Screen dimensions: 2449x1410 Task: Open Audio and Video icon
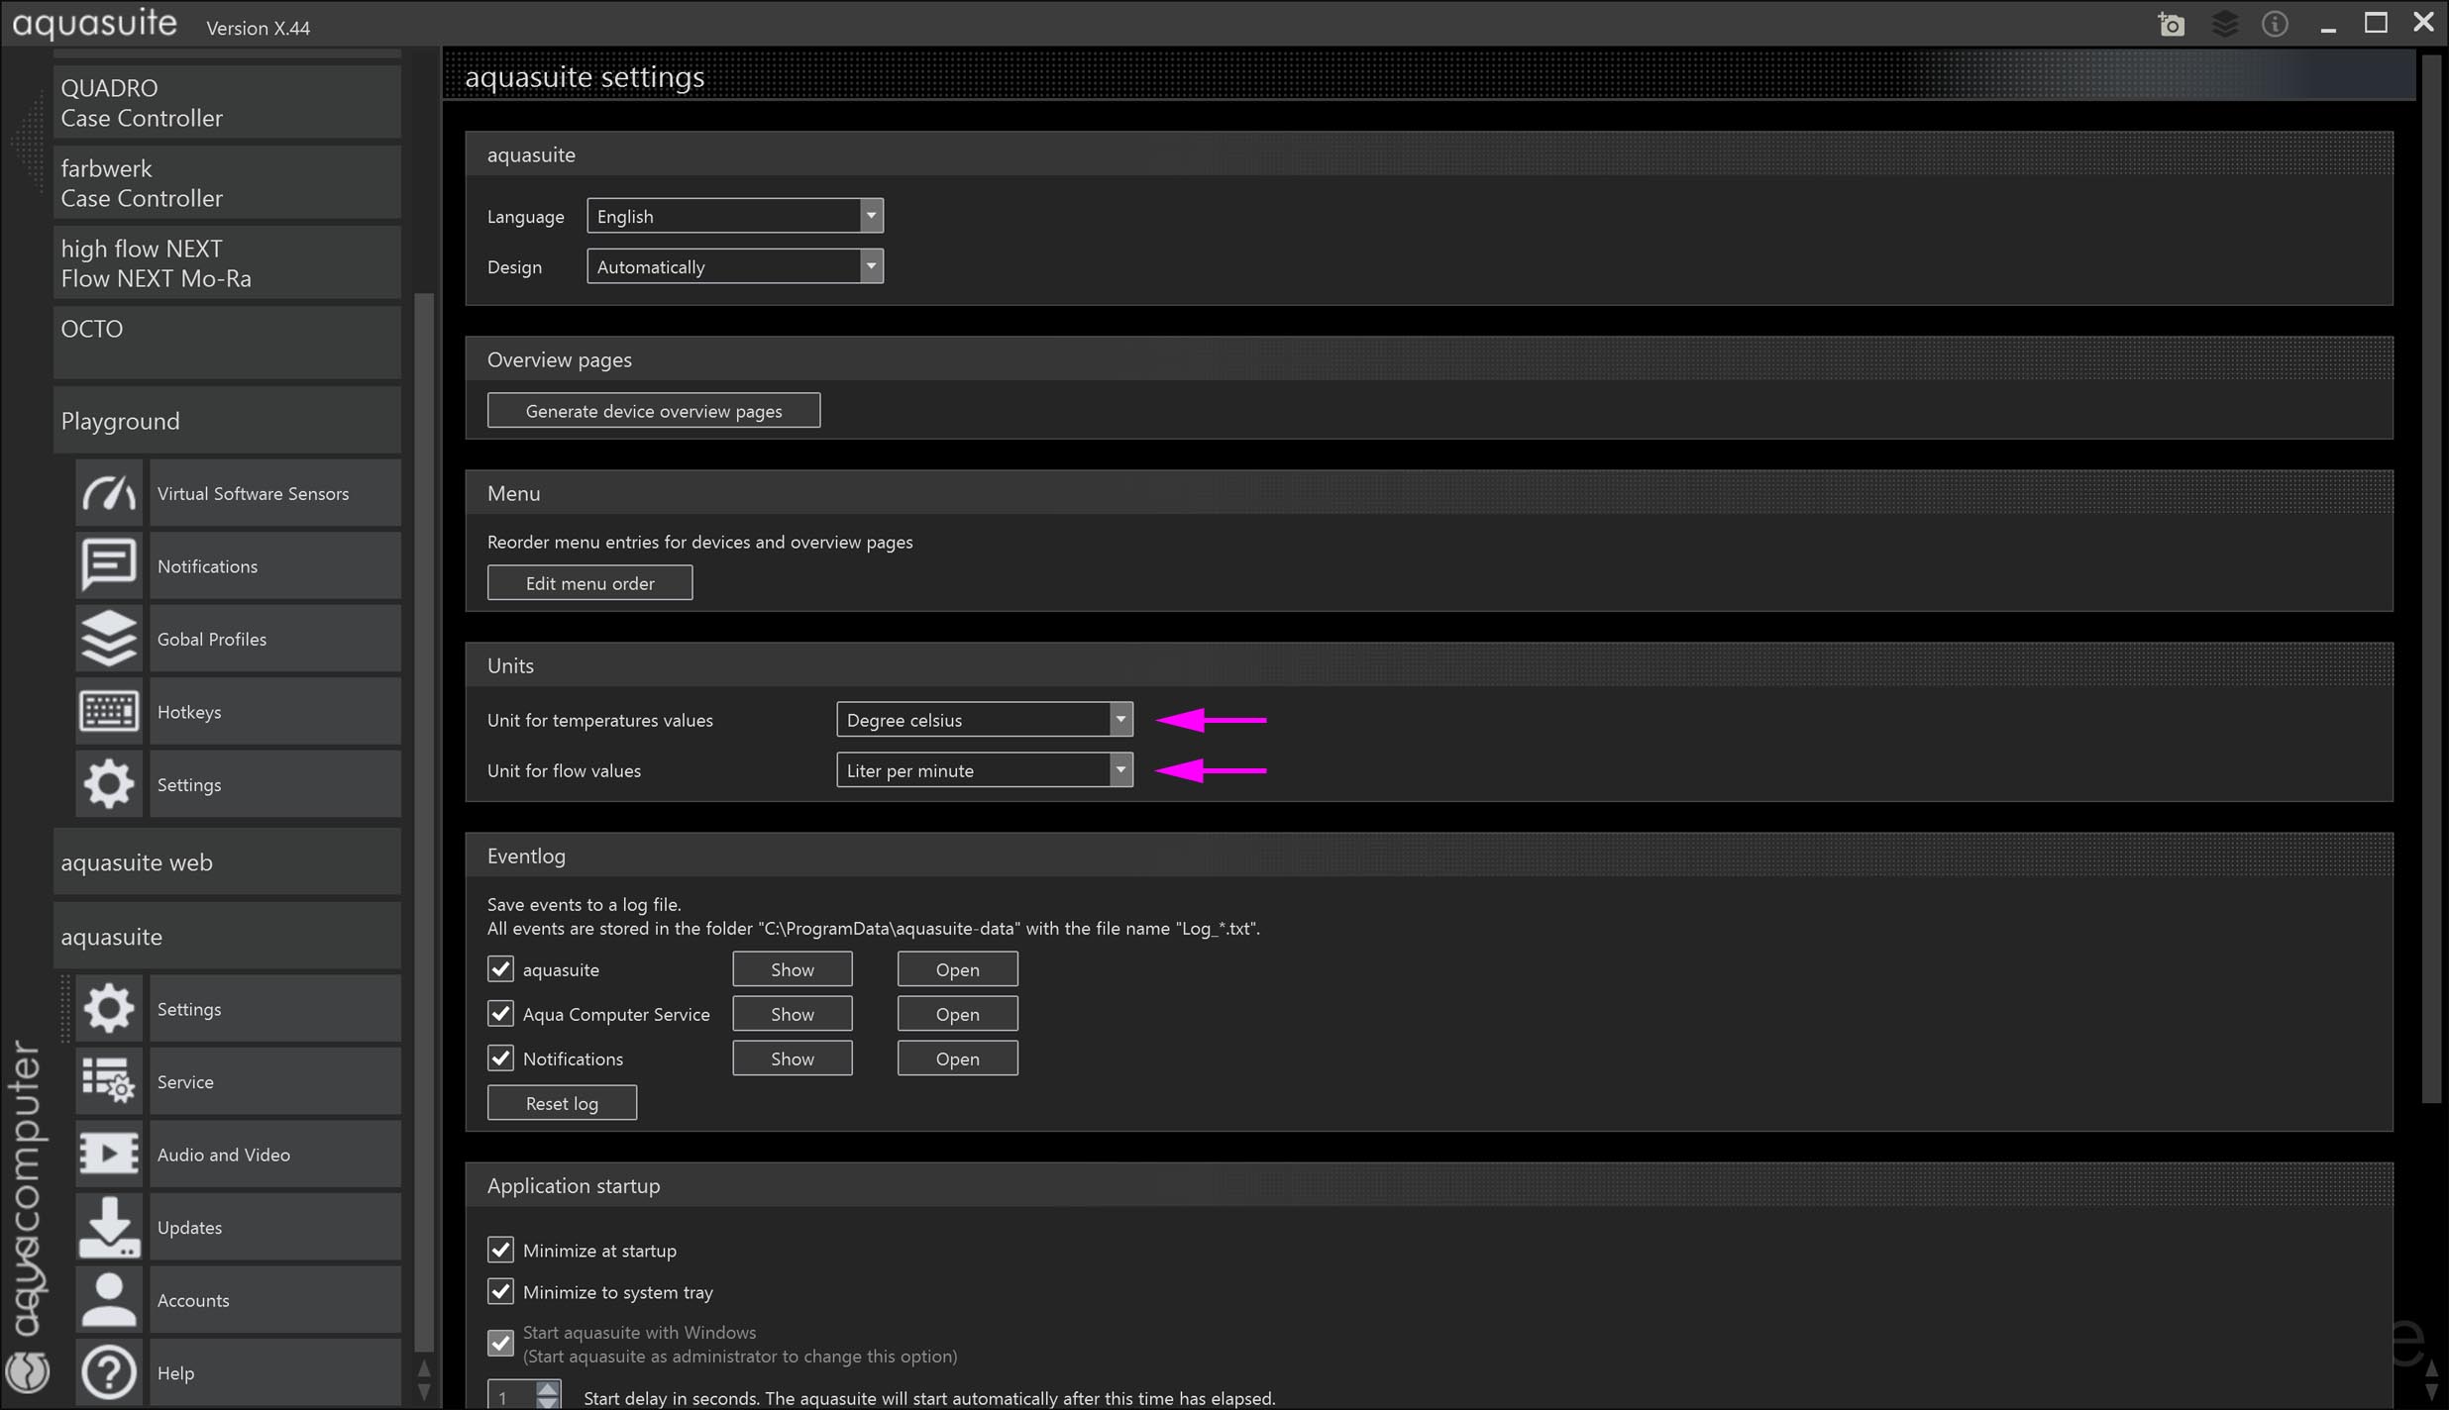pos(108,1154)
